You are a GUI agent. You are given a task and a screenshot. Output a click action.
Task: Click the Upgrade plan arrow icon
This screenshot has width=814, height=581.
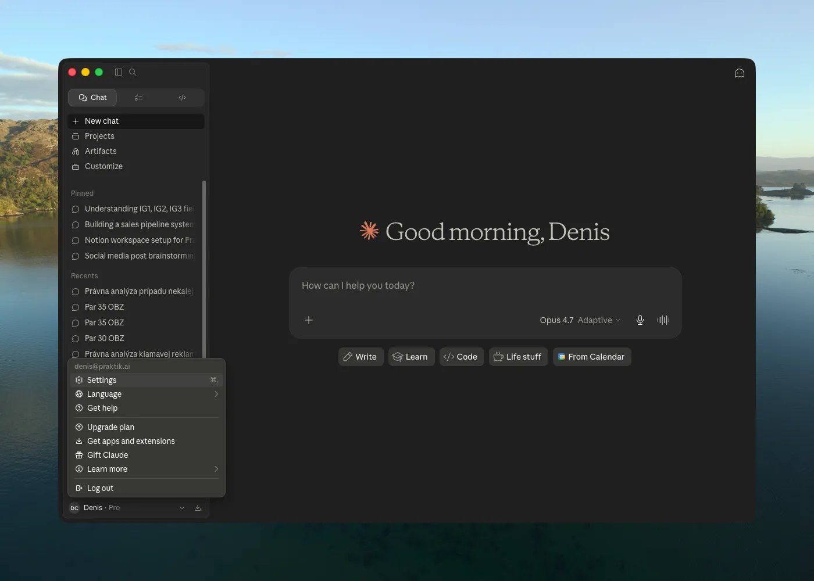[79, 427]
